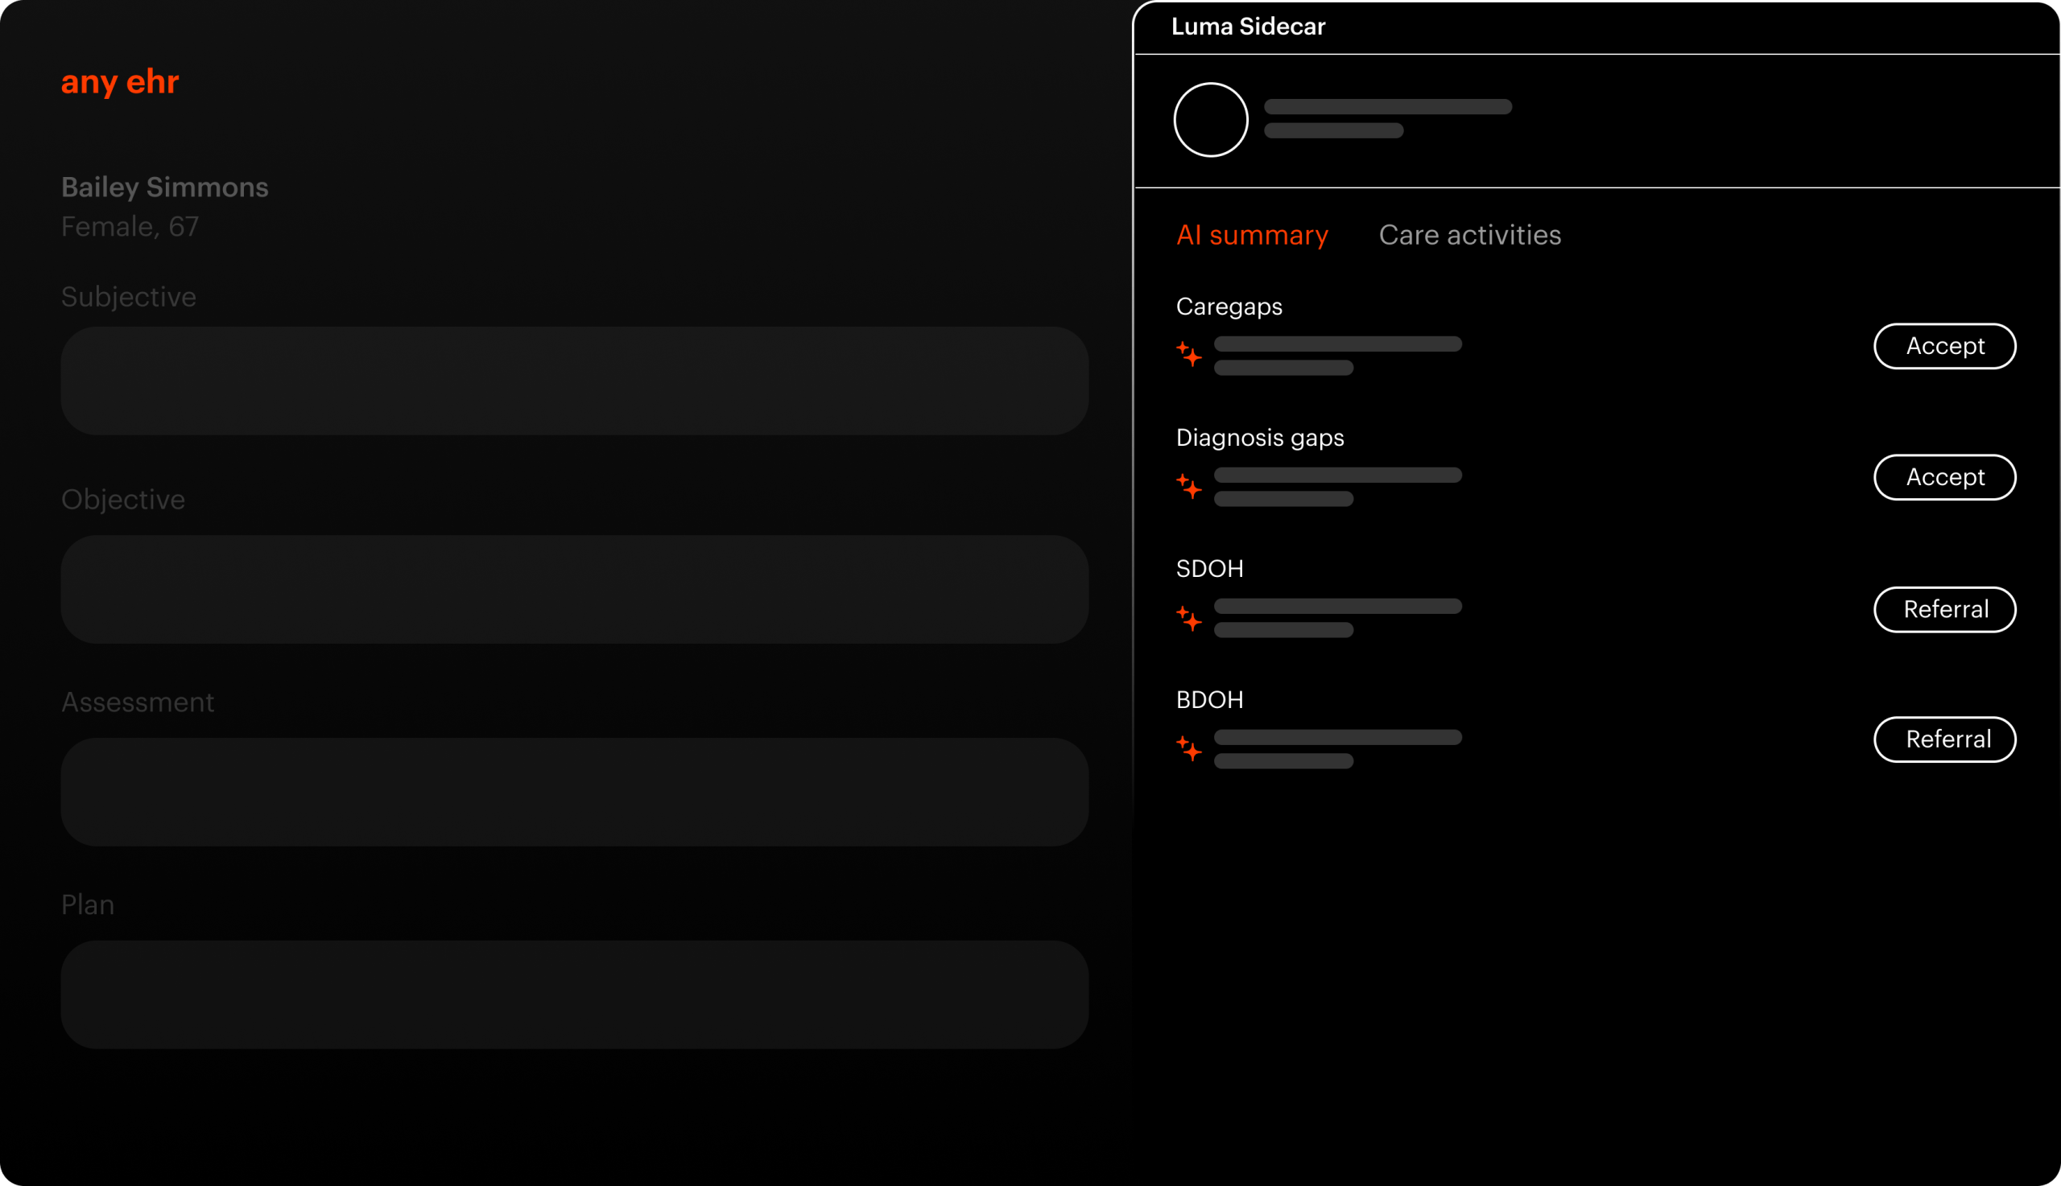The width and height of the screenshot is (2061, 1186).
Task: Click the sparkle icon under BDOH
Action: [x=1189, y=748]
